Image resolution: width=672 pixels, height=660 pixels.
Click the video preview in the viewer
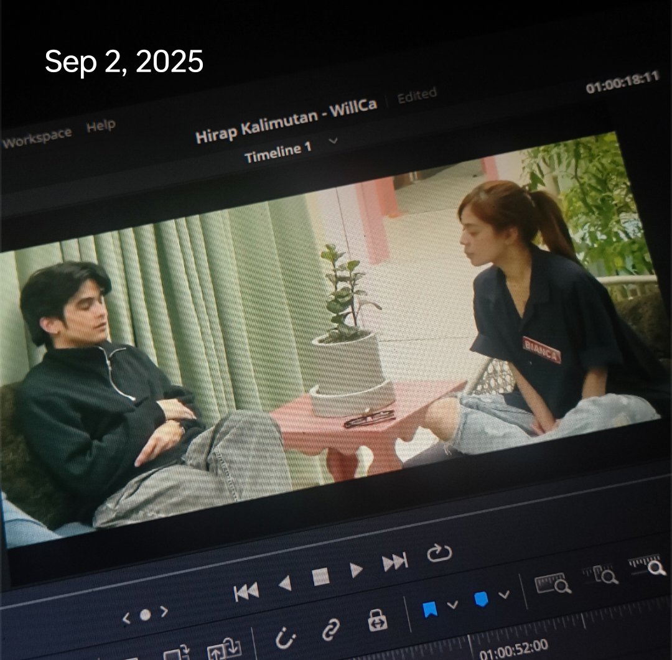[330, 341]
